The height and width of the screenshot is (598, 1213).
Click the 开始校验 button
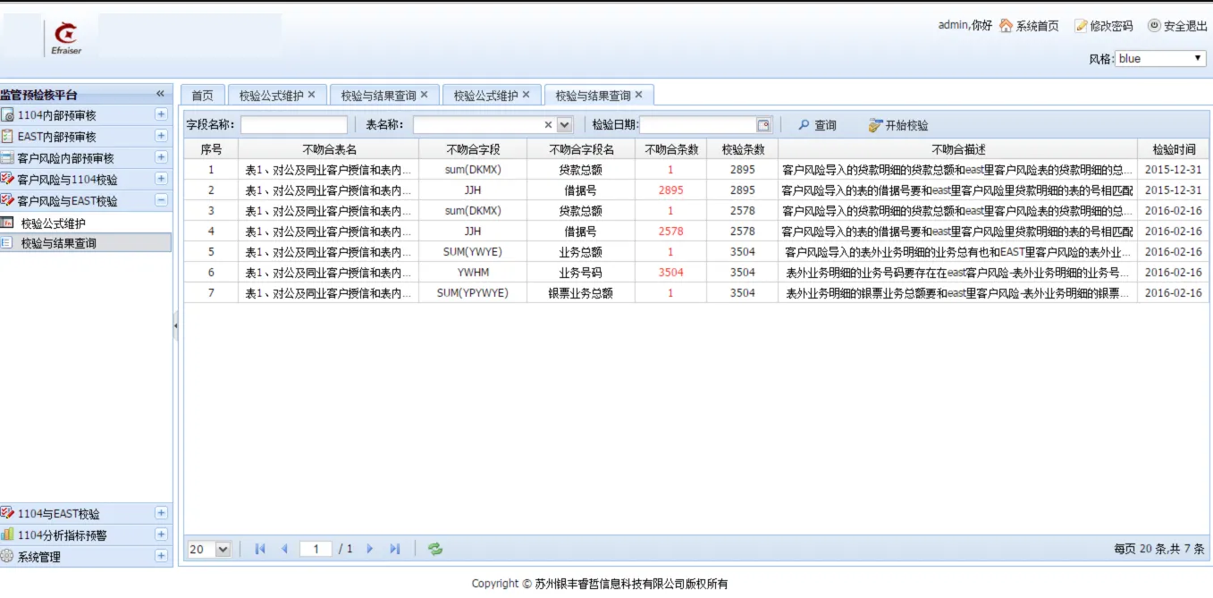(897, 125)
